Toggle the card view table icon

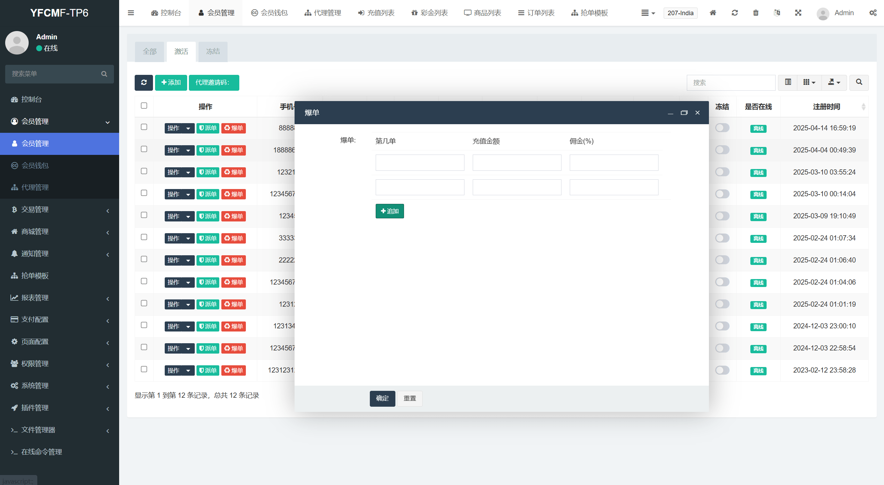788,82
